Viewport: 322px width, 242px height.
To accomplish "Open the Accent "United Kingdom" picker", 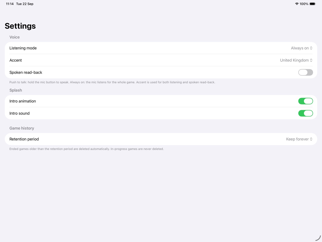I will tap(296, 60).
